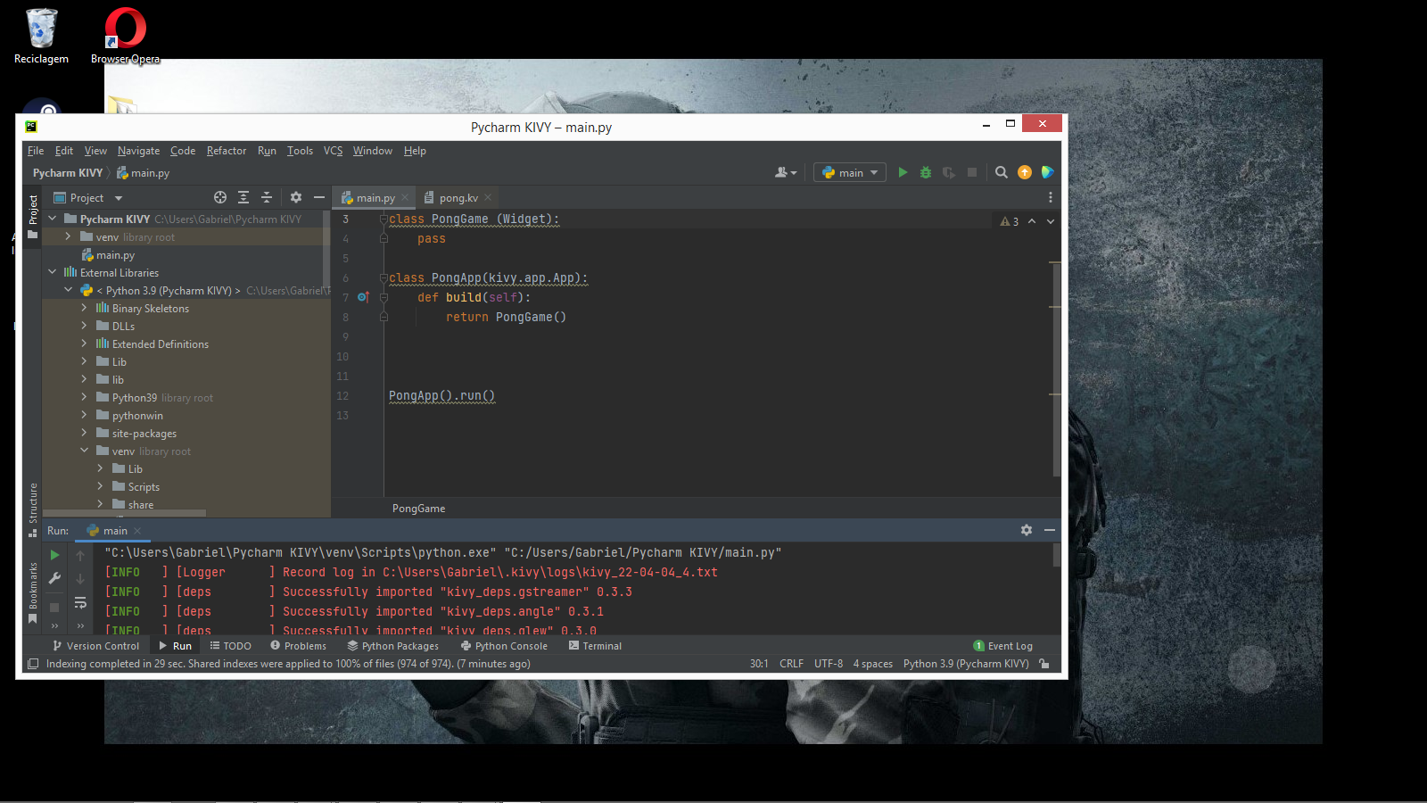Collapse all in Project panel

(x=266, y=197)
